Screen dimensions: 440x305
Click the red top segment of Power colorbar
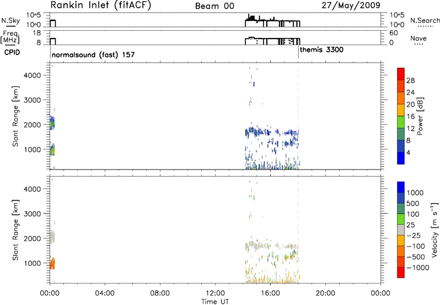click(x=401, y=74)
